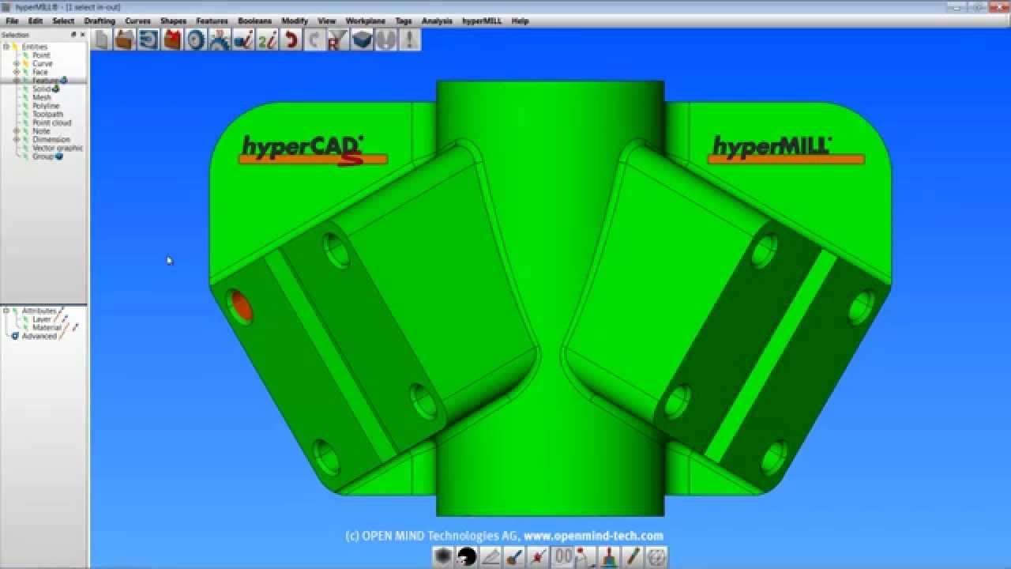Expand the Attributes tree root
Screen dimensions: 1011x569
pyautogui.click(x=6, y=311)
